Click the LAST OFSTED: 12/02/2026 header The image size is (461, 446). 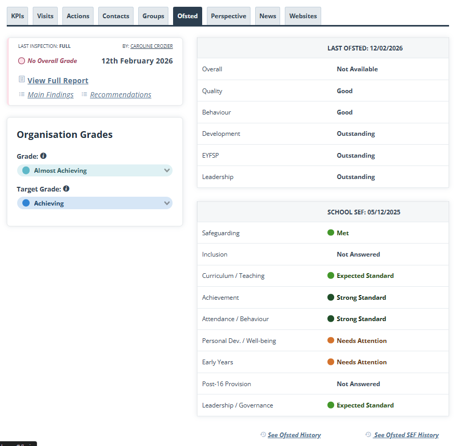[365, 48]
